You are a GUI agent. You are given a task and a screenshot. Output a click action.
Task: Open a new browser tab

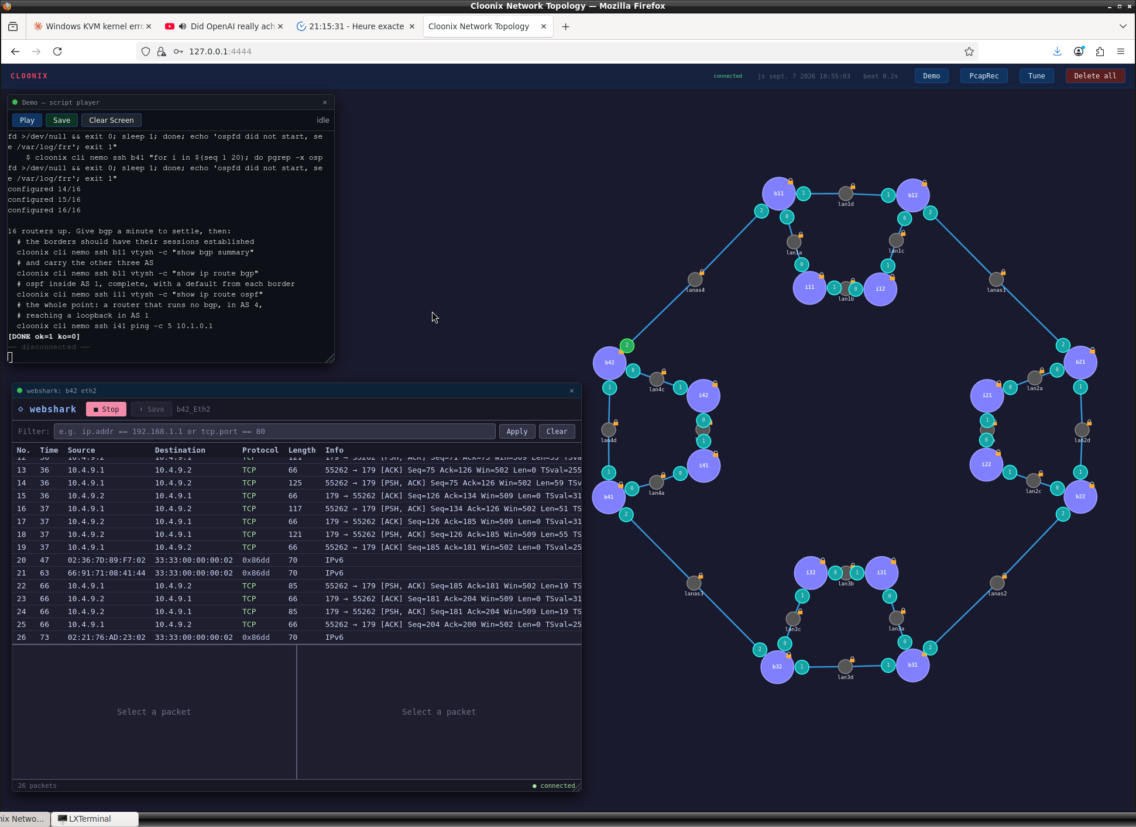565,26
